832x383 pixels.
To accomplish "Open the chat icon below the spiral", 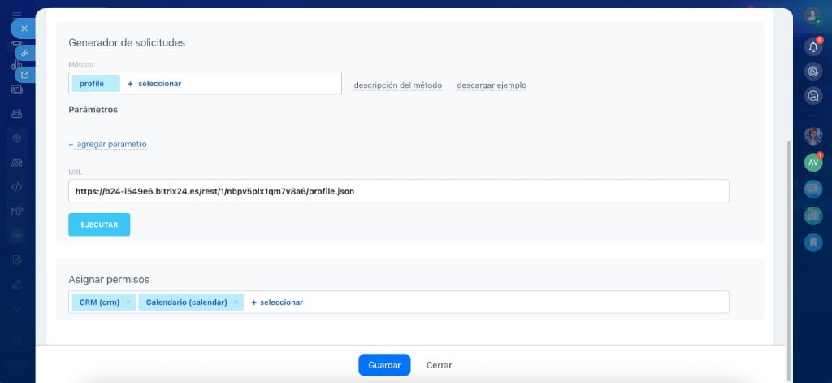I will click(x=812, y=96).
